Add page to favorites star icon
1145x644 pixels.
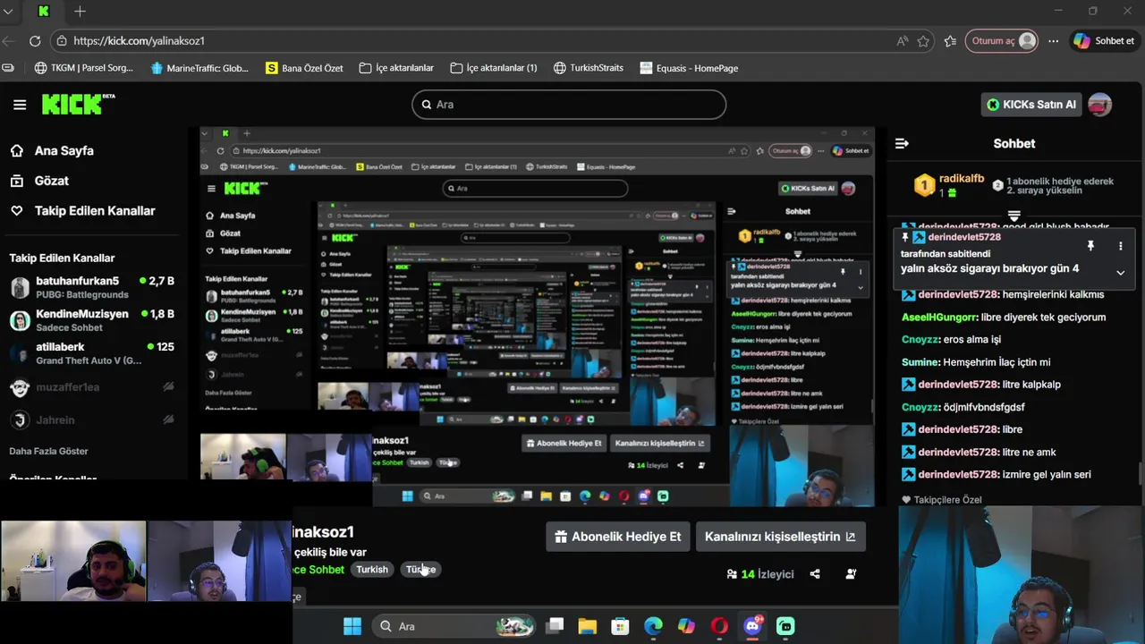(x=923, y=41)
